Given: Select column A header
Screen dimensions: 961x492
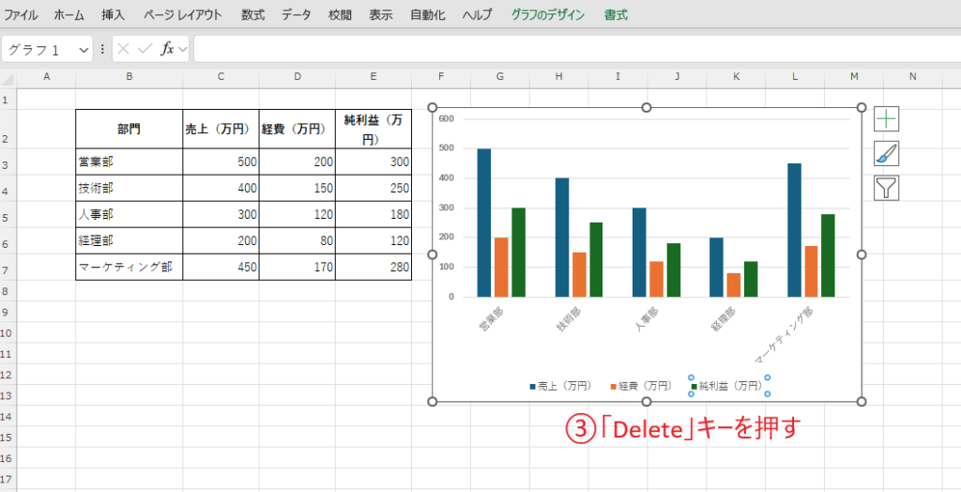Looking at the screenshot, I should 46,77.
